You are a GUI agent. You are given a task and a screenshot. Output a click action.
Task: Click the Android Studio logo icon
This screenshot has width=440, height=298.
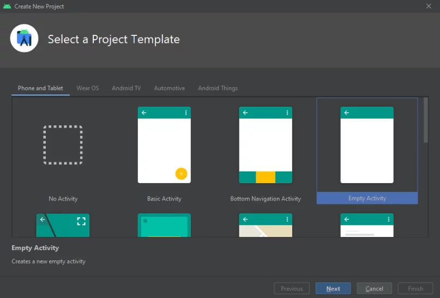24,38
